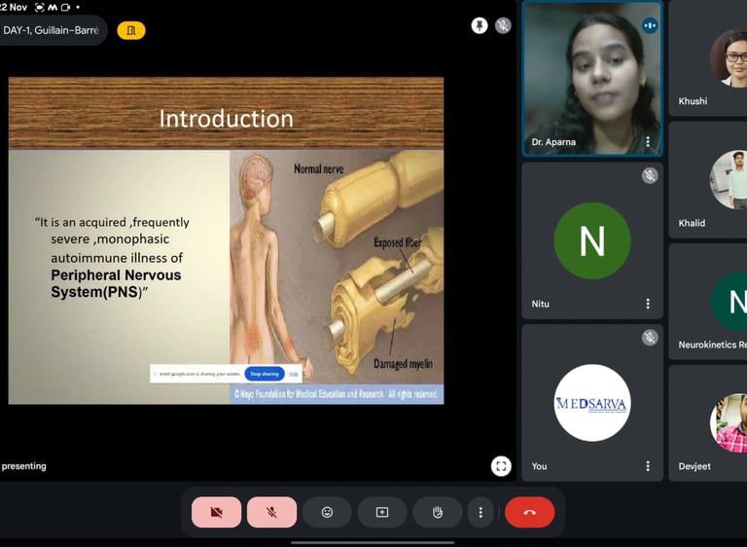Turn on the camera
The image size is (747, 547).
click(x=216, y=512)
